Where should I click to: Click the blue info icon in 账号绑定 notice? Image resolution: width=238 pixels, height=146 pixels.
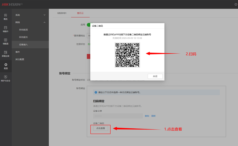pyautogui.click(x=96, y=92)
